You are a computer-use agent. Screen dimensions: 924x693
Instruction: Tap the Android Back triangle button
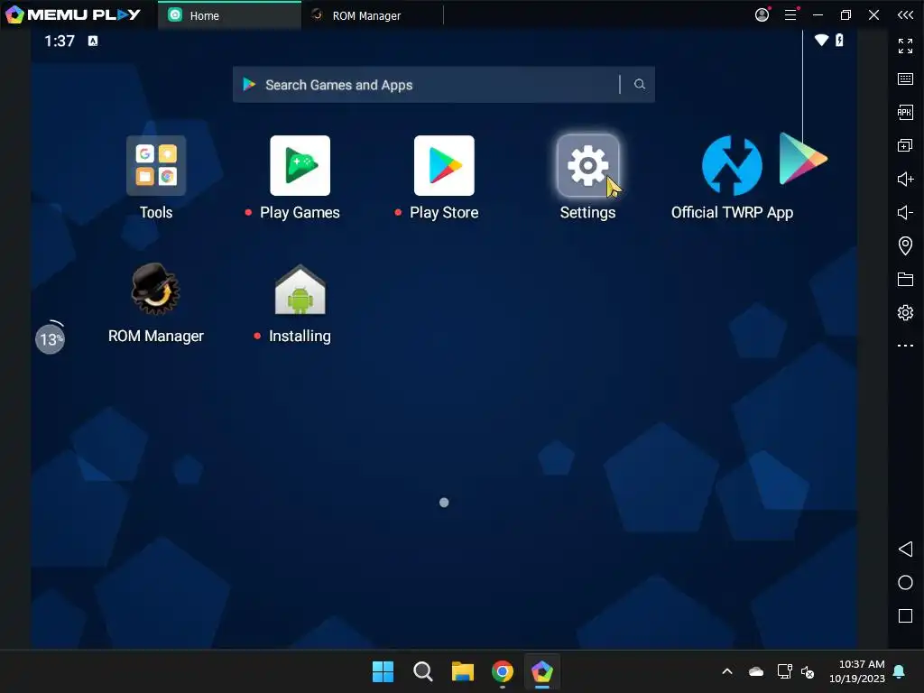[x=905, y=550]
